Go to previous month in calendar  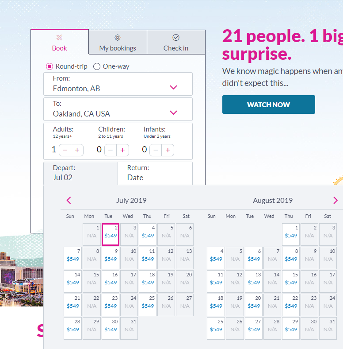pos(69,201)
